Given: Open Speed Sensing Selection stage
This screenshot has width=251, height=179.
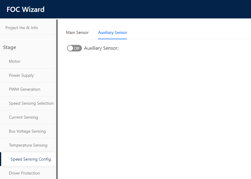Looking at the screenshot, I should (31, 103).
